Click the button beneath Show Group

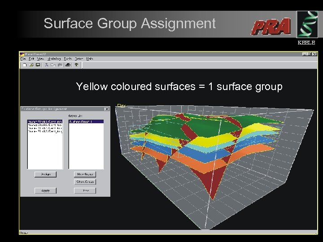[85, 191]
